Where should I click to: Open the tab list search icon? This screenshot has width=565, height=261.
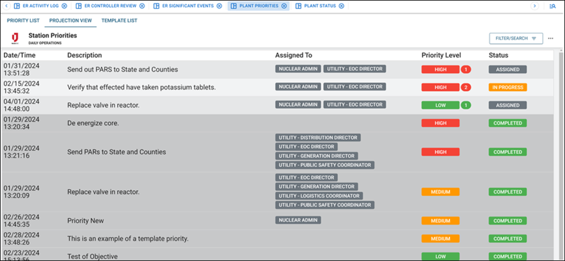pyautogui.click(x=552, y=6)
